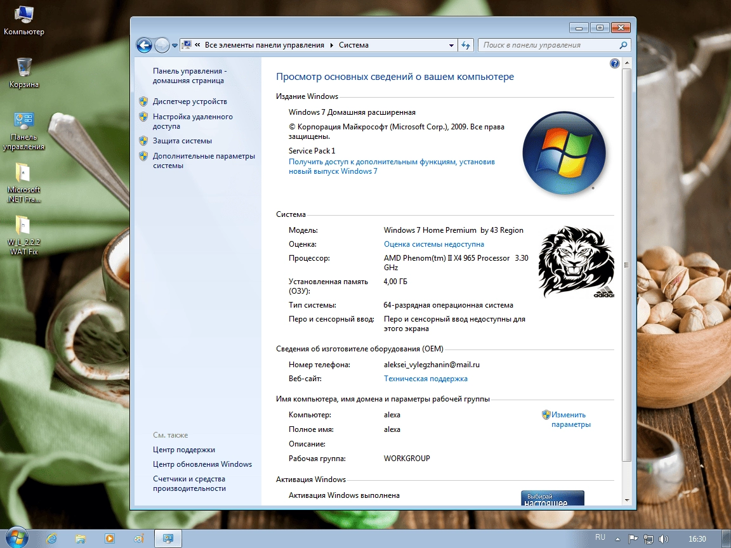The image size is (731, 548).
Task: Select Все элементы панели управления breadcrumb
Action: point(265,45)
